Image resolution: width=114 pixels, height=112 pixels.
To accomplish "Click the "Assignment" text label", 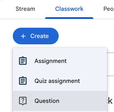I will 51,61.
